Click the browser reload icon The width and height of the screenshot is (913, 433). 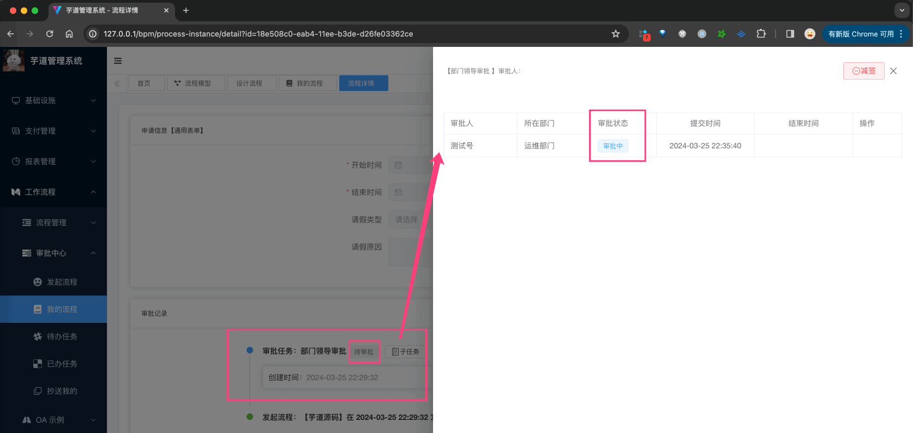coord(50,34)
